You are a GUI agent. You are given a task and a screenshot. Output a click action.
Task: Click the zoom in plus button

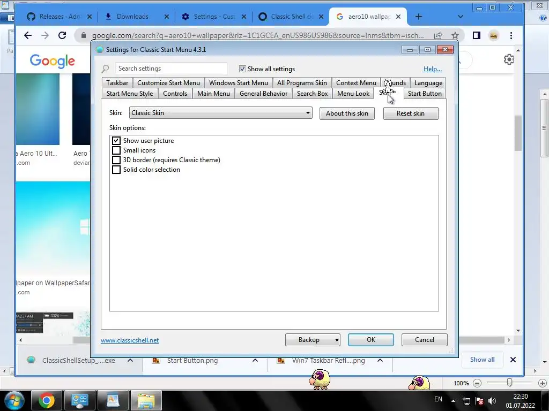point(543,383)
